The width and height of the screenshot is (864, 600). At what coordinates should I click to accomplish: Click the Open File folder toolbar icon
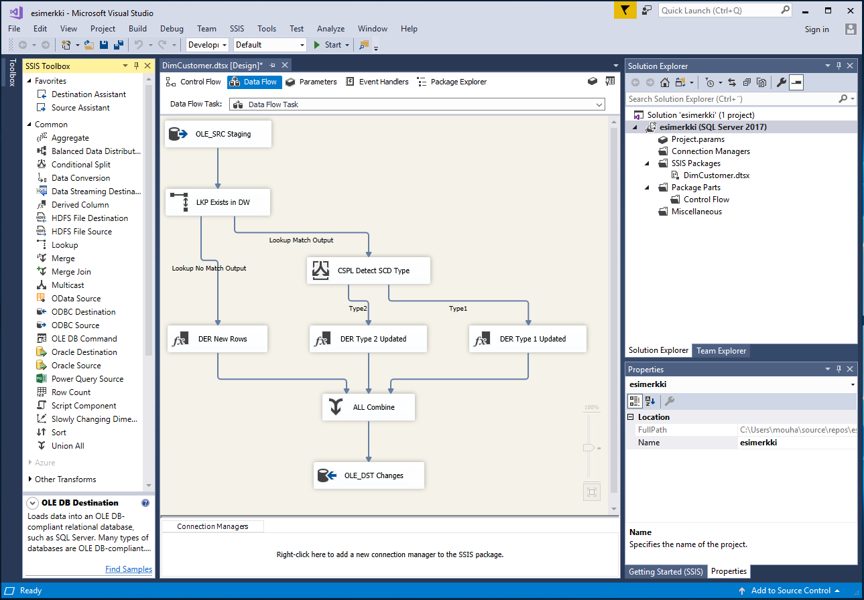88,45
